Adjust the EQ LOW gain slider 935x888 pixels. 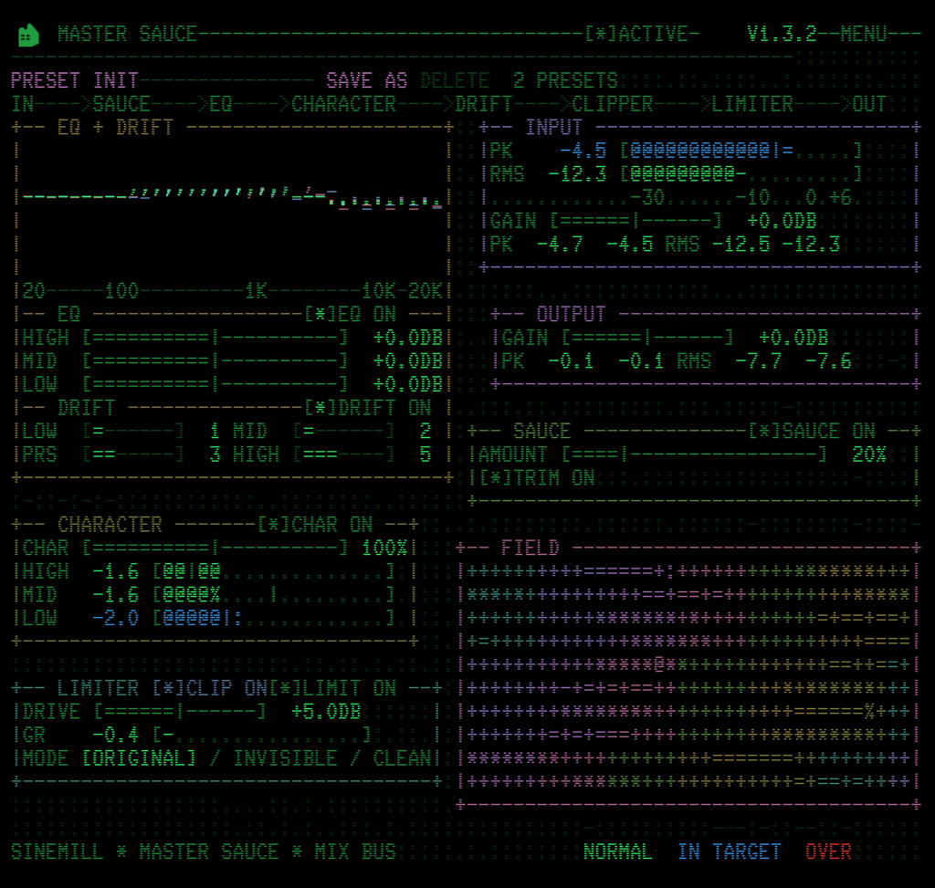pos(215,384)
